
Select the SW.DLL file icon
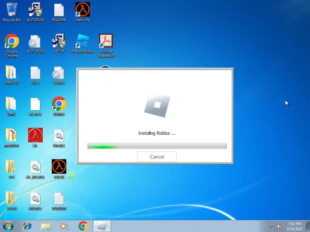pos(59,138)
